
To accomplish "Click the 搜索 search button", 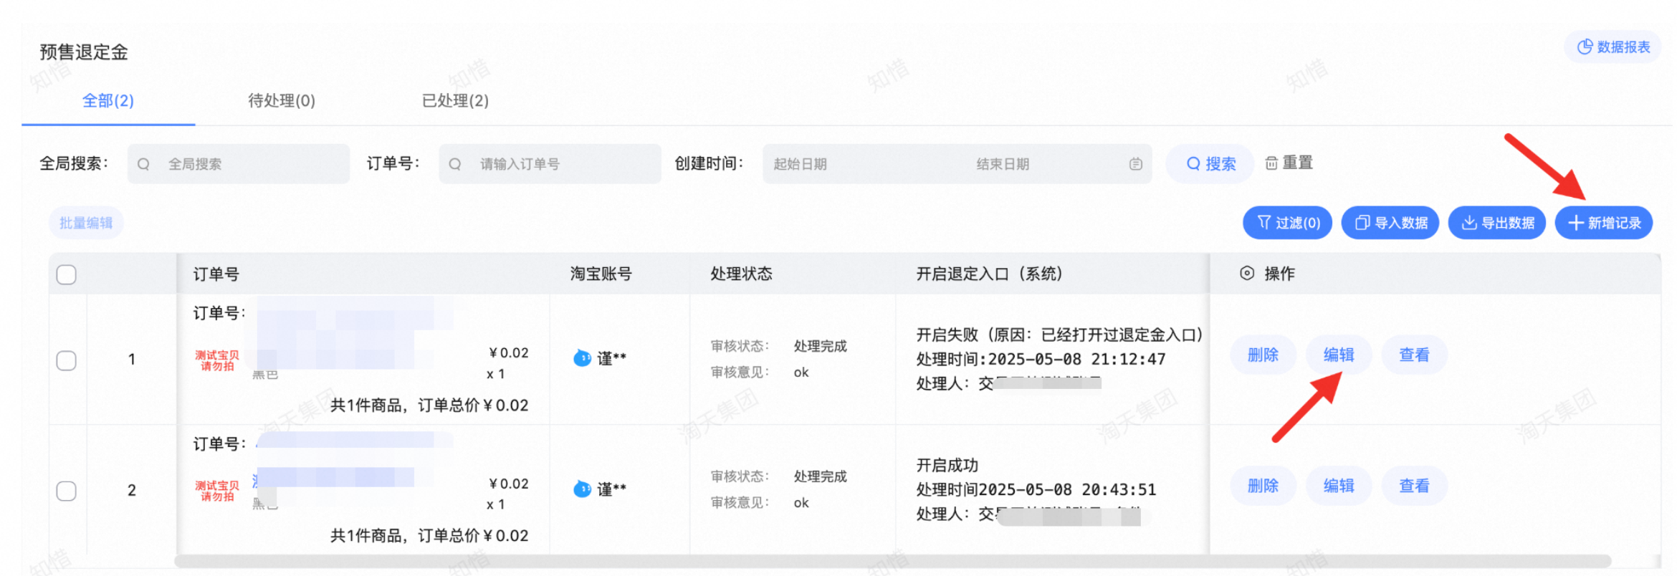I will click(x=1210, y=164).
